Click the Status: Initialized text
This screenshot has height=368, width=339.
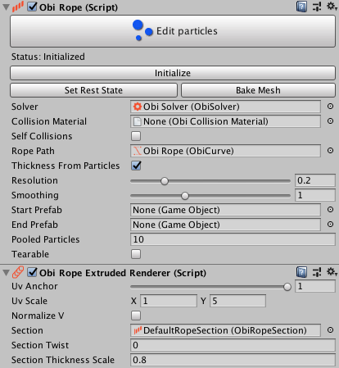(48, 57)
